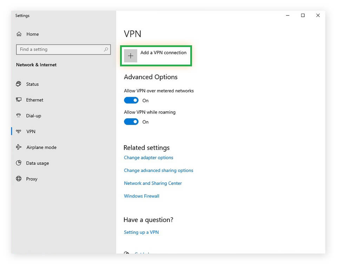Click Add a VPN connection

[x=163, y=53]
